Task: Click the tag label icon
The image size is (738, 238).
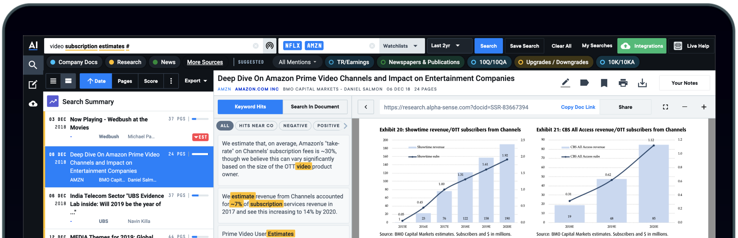Action: pos(585,83)
